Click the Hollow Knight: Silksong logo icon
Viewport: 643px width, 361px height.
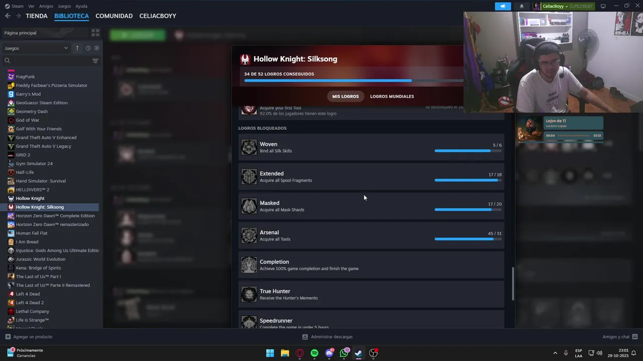point(245,59)
